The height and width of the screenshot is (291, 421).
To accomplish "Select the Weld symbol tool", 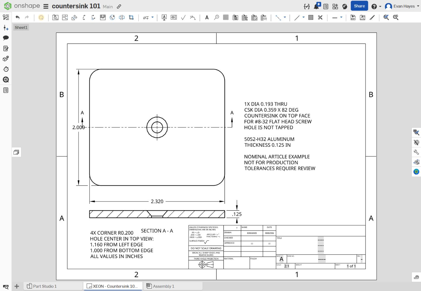I will pos(193,17).
